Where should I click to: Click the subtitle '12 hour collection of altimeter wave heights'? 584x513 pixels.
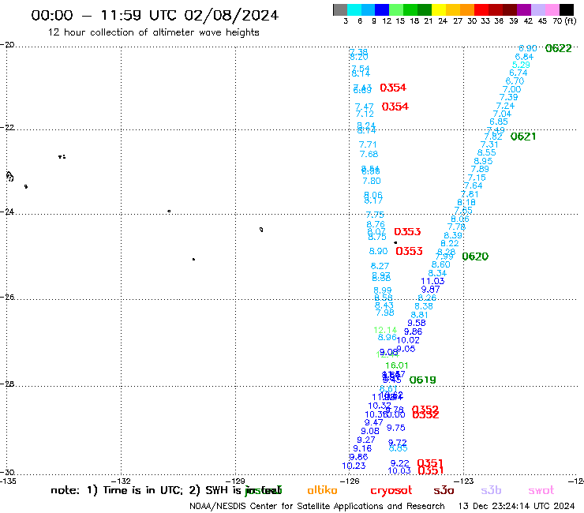[153, 32]
